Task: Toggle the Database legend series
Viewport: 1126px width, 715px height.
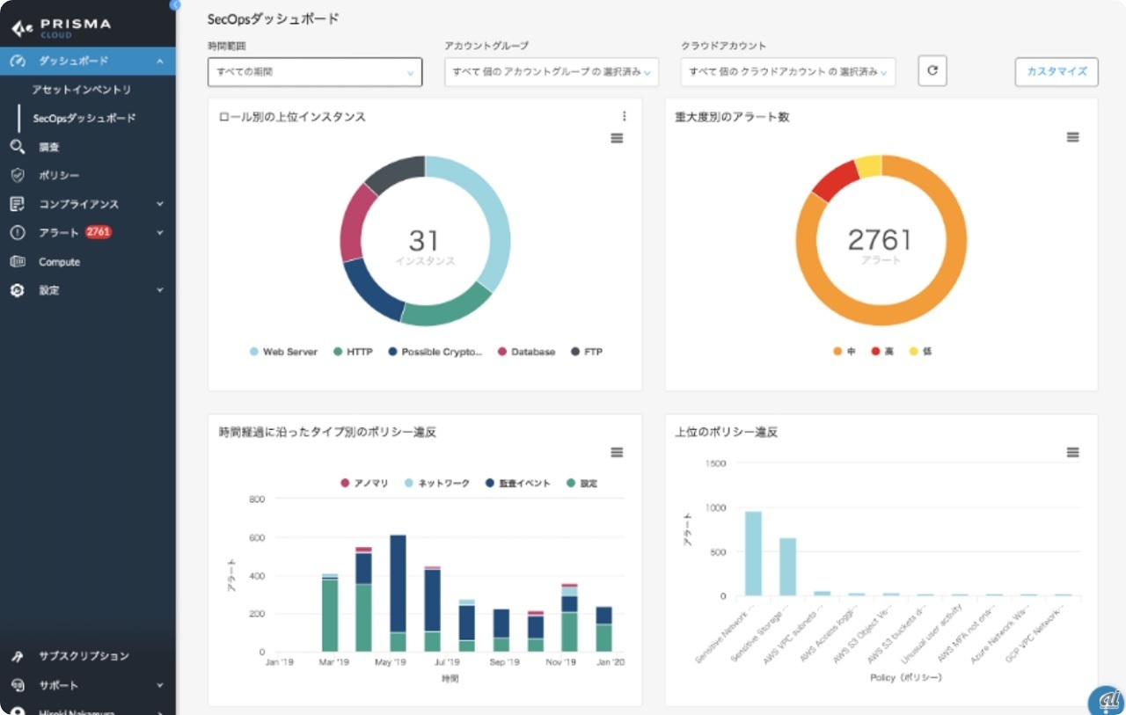Action: coord(526,352)
